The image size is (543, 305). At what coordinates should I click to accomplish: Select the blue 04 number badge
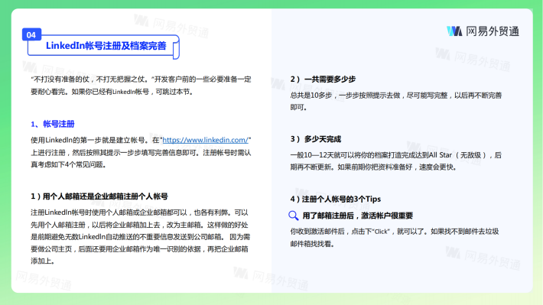(31, 34)
